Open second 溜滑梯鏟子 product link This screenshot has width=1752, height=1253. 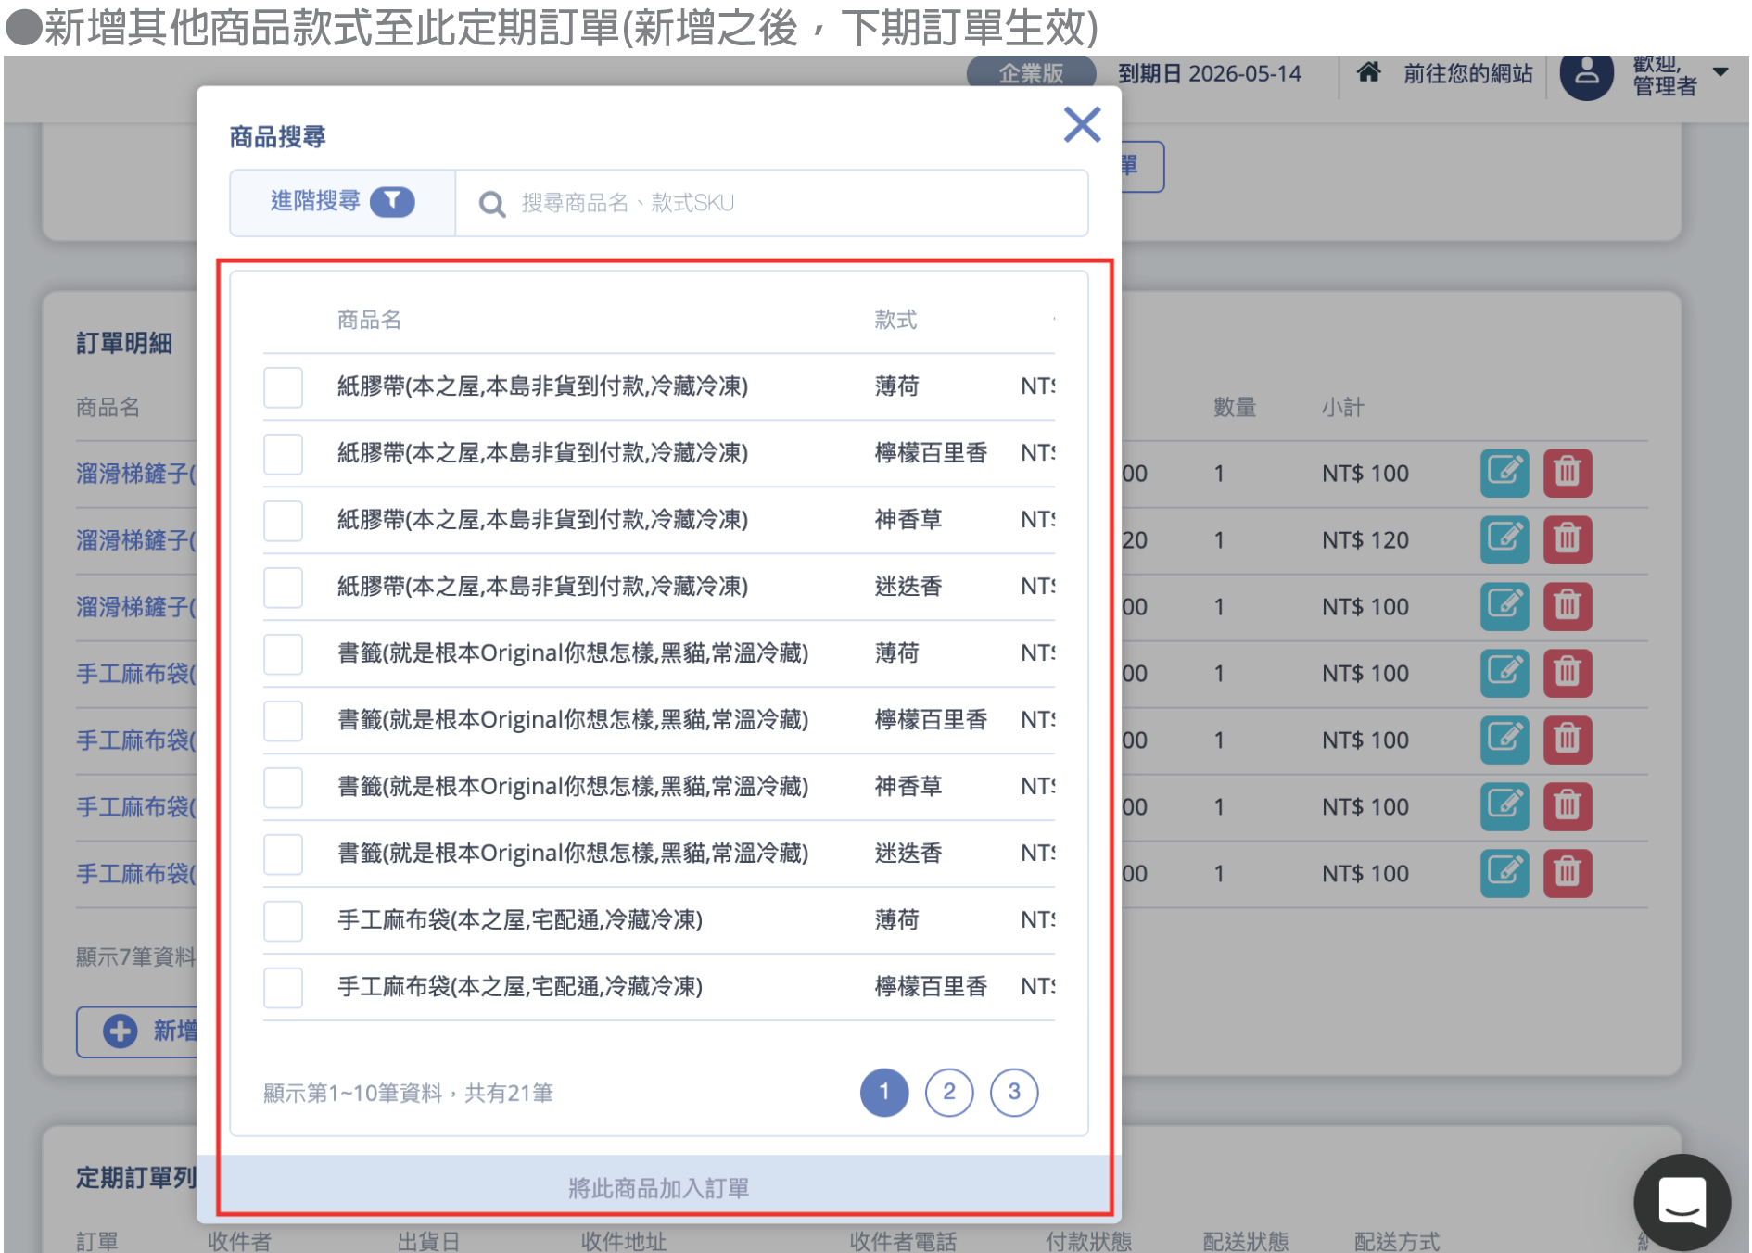coord(136,540)
